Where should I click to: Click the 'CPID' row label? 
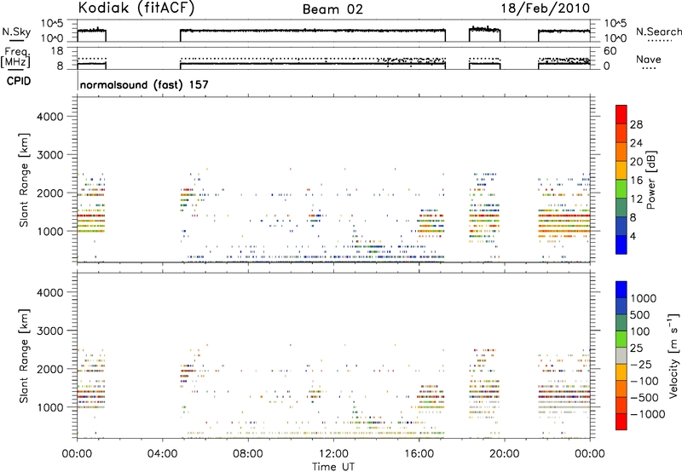click(x=19, y=81)
